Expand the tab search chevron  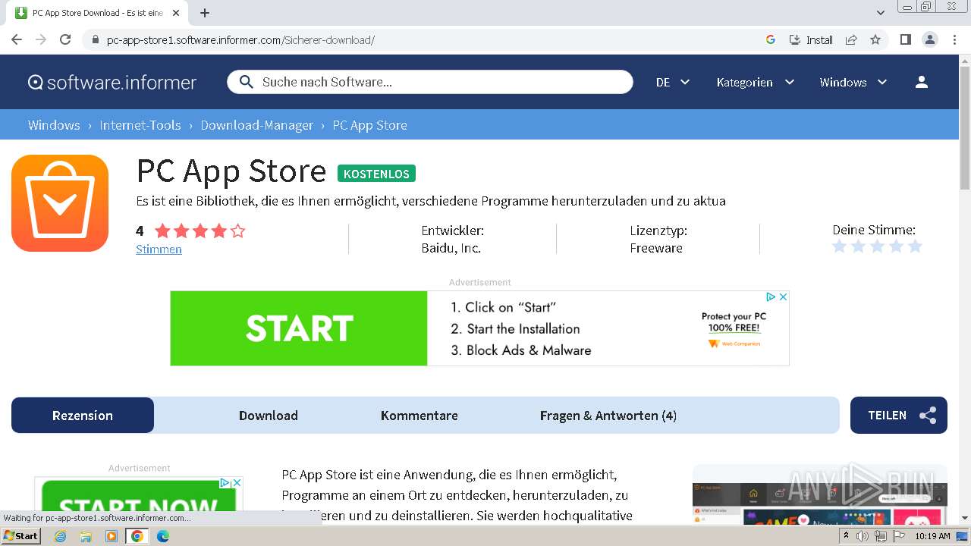tap(881, 13)
